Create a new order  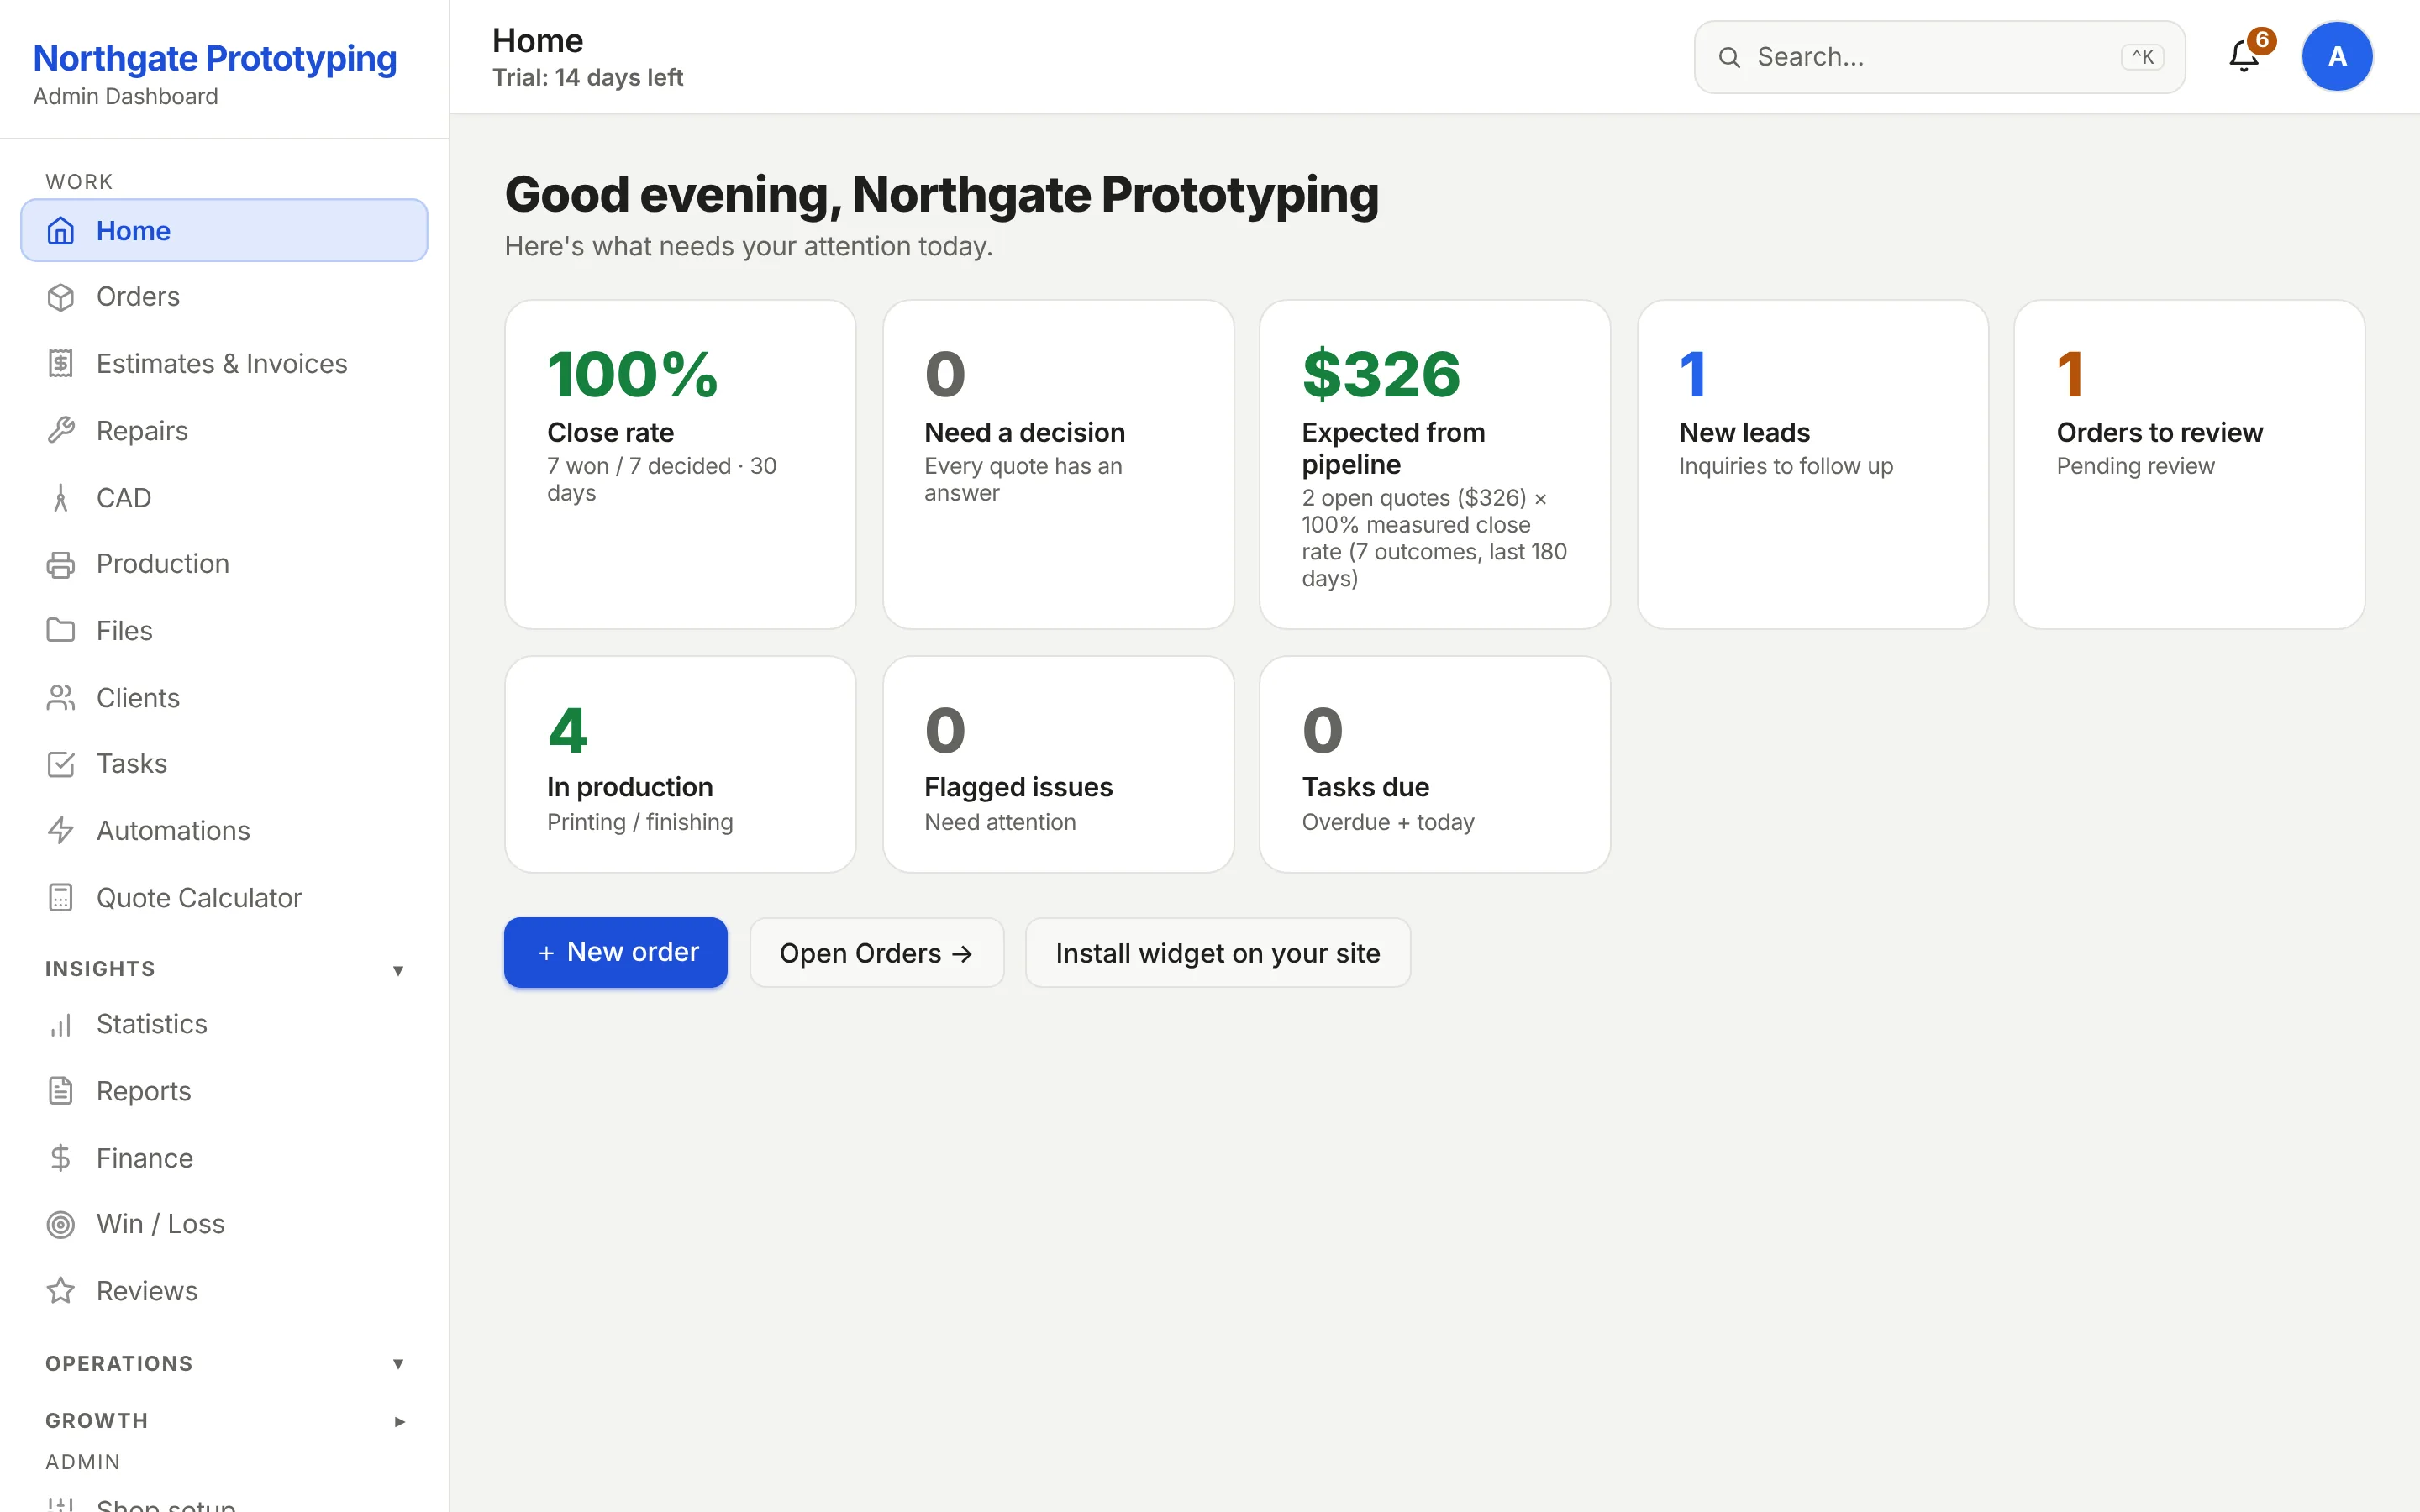(616, 952)
